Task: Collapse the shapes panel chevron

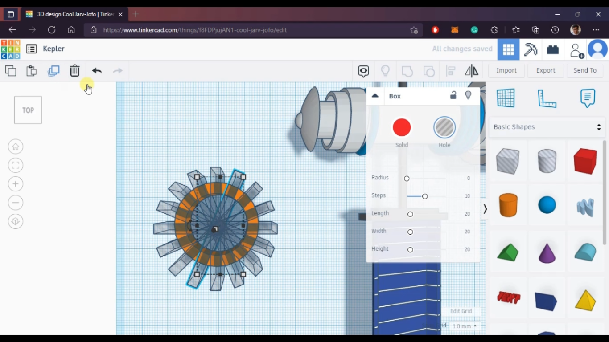Action: click(x=485, y=209)
